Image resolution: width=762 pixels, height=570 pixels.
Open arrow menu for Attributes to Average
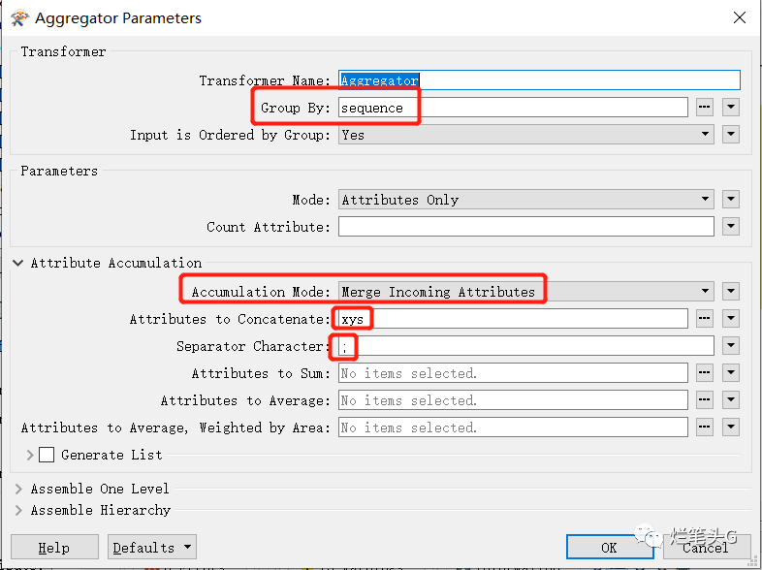click(731, 400)
